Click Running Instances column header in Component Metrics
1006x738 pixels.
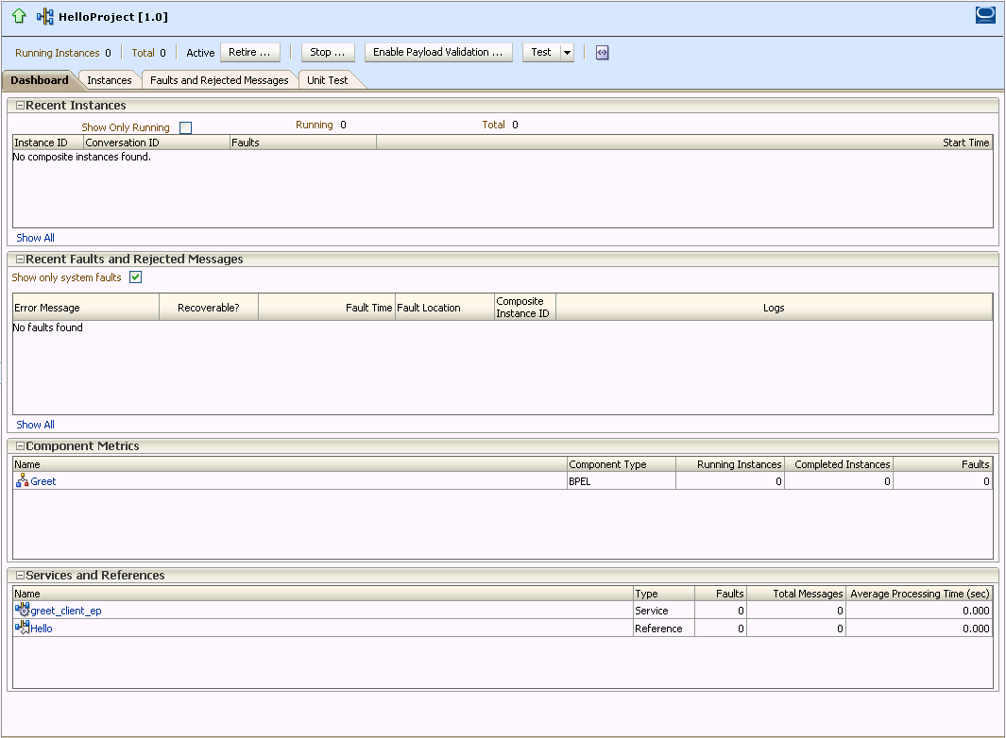tap(730, 464)
